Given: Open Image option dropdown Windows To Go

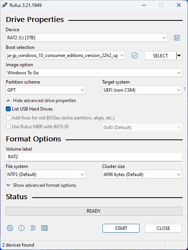Looking at the screenshot, I should pos(94,73).
